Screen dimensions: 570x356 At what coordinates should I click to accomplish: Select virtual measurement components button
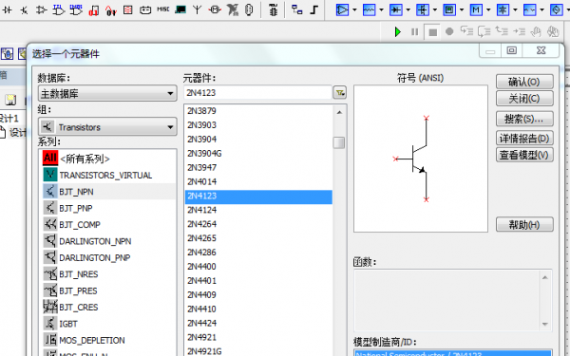pos(449,9)
